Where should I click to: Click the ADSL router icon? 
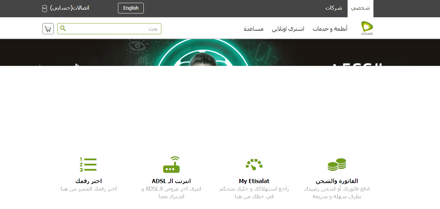tap(171, 164)
